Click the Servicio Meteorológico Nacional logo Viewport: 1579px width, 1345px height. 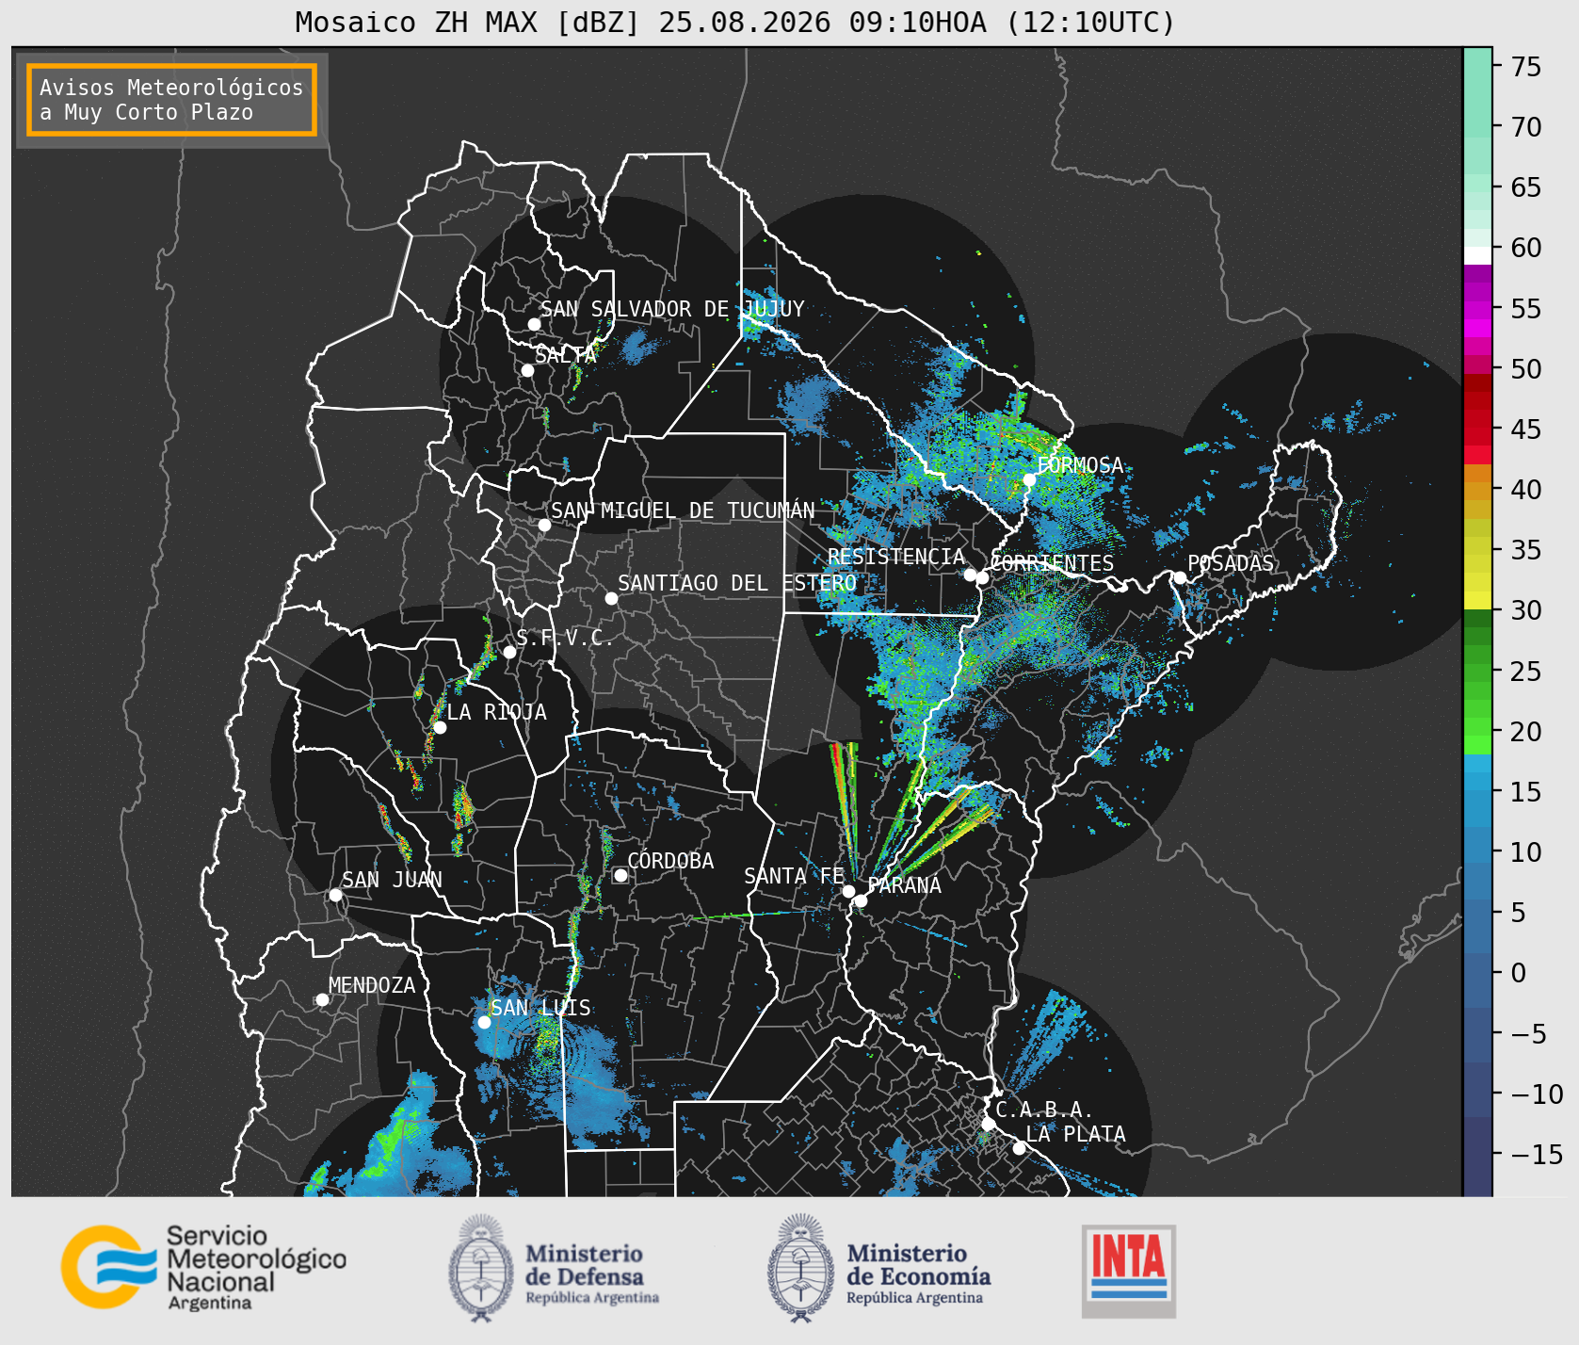click(203, 1267)
